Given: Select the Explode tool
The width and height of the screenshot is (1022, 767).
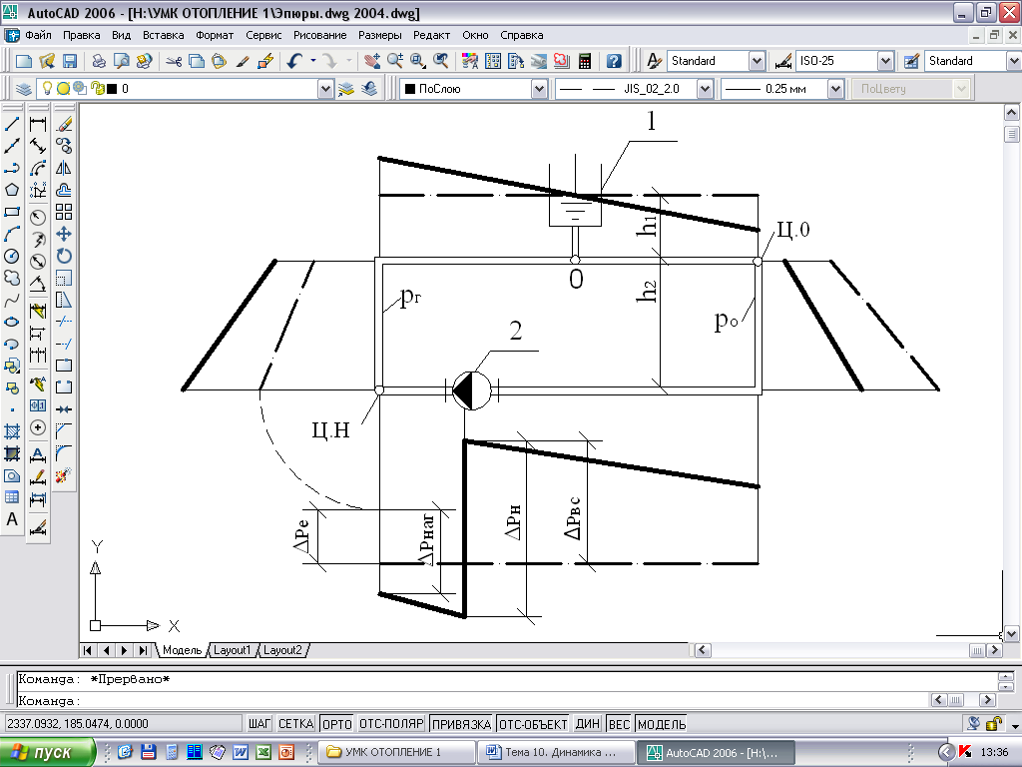Looking at the screenshot, I should pos(64,476).
